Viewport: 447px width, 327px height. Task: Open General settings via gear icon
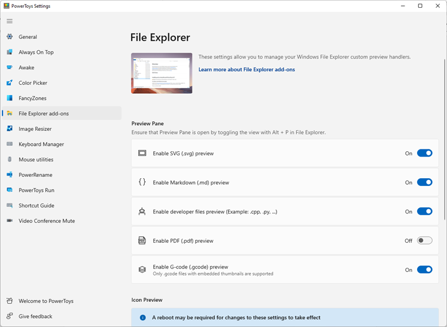click(10, 37)
